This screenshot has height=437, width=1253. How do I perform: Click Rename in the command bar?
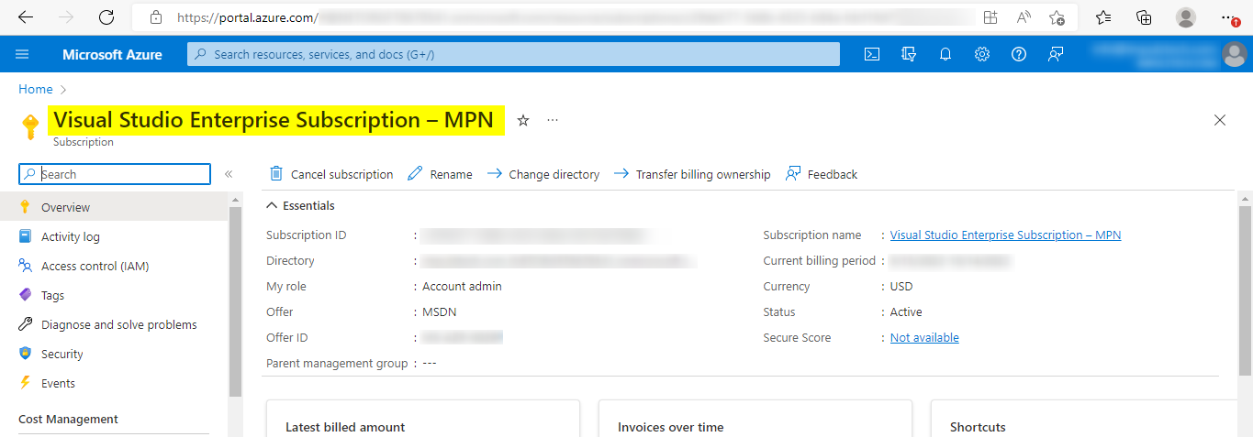click(x=441, y=174)
